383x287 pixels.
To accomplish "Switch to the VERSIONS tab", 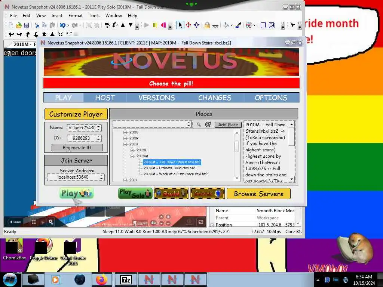I will 157,98.
